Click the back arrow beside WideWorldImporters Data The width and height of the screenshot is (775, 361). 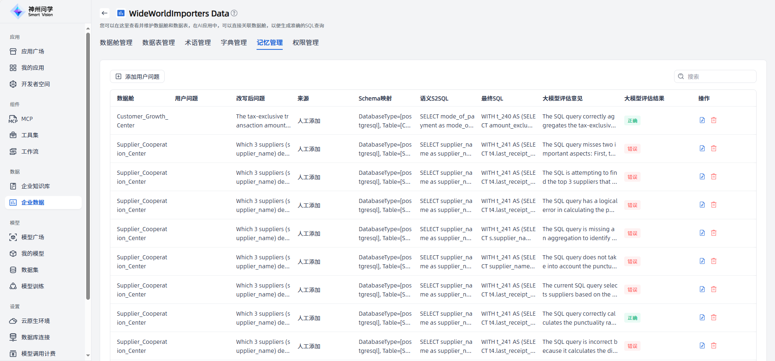pyautogui.click(x=105, y=13)
